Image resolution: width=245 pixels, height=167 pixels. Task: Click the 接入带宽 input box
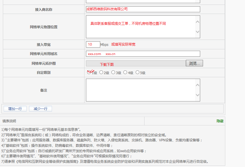(93, 44)
